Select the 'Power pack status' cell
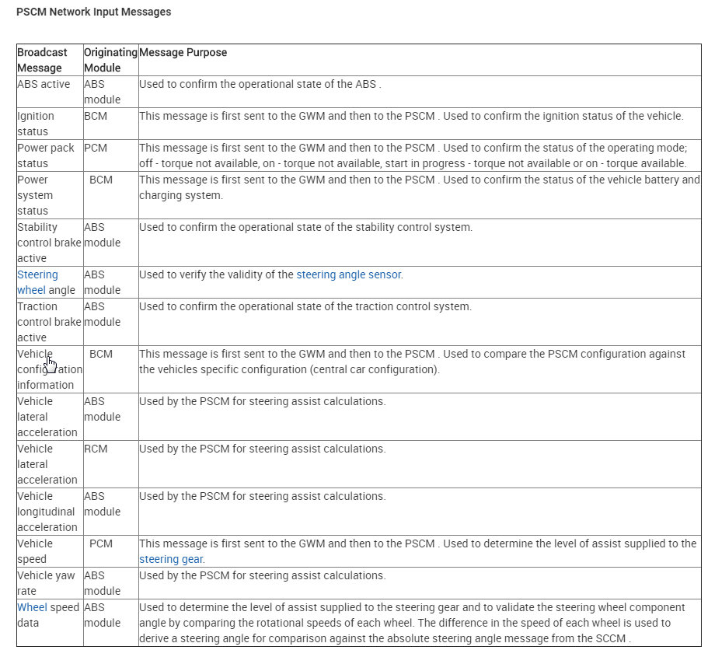 50,156
